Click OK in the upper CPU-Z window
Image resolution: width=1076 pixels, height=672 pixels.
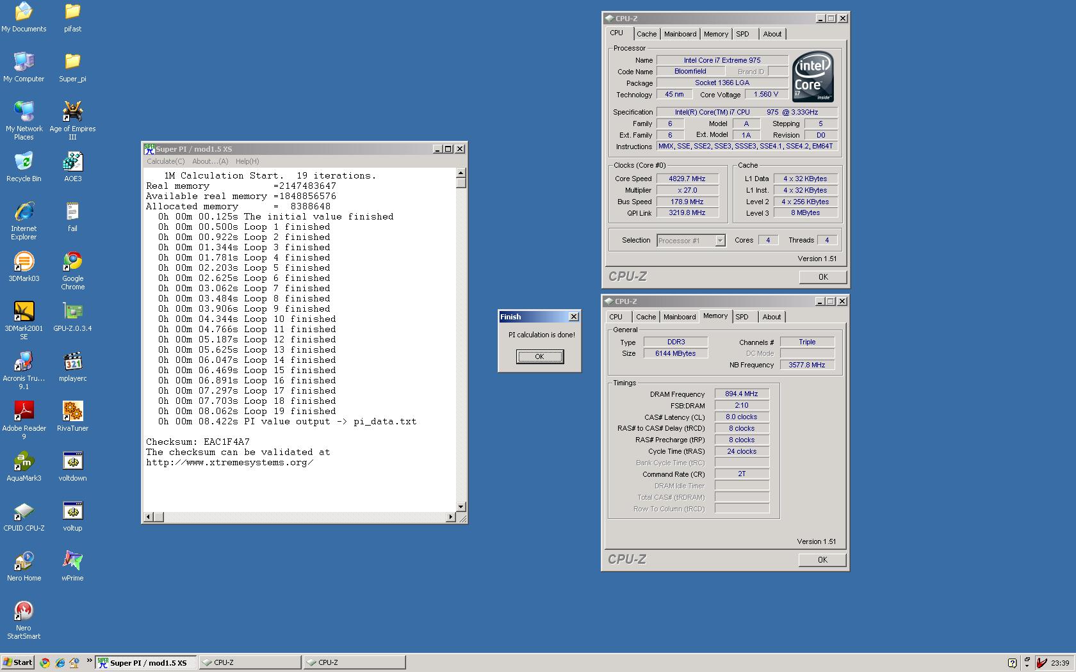[823, 277]
